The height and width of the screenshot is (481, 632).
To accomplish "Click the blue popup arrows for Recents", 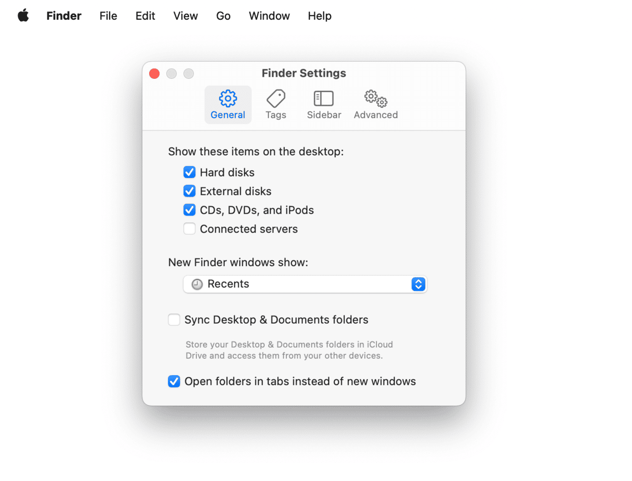I will (418, 284).
